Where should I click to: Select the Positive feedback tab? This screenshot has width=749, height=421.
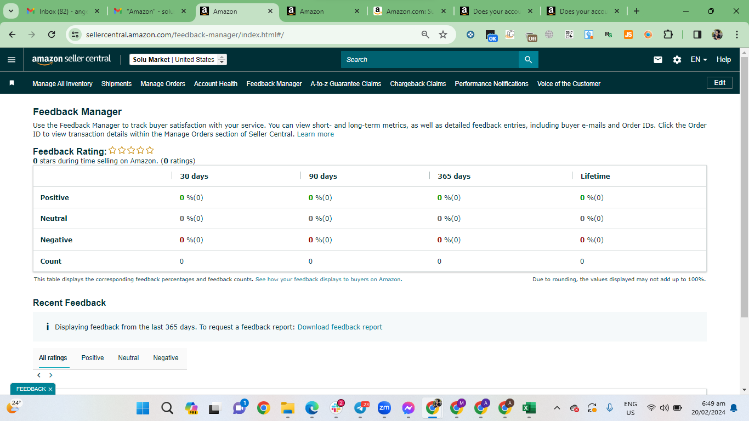click(x=93, y=358)
